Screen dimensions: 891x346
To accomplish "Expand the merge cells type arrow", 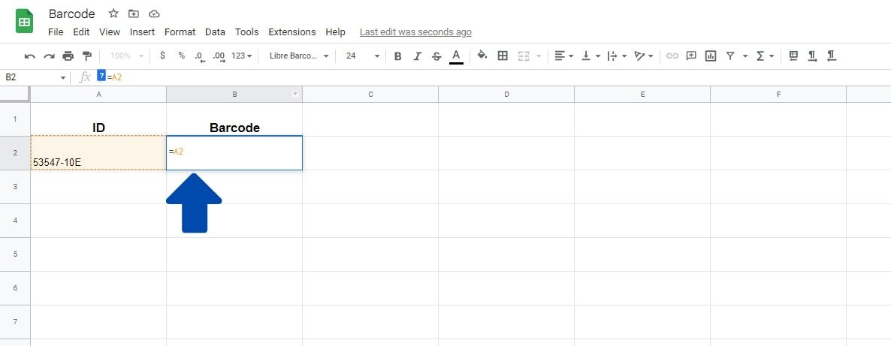I will click(x=539, y=56).
